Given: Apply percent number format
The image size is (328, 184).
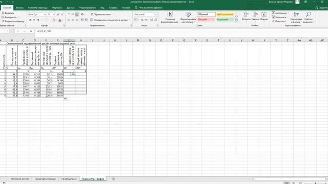Looking at the screenshot, I should click(x=142, y=20).
